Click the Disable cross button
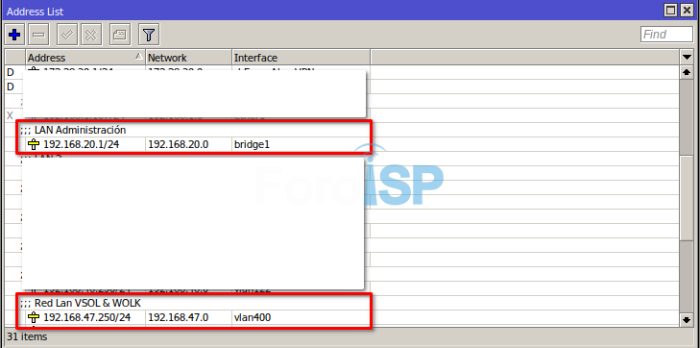 pos(91,35)
